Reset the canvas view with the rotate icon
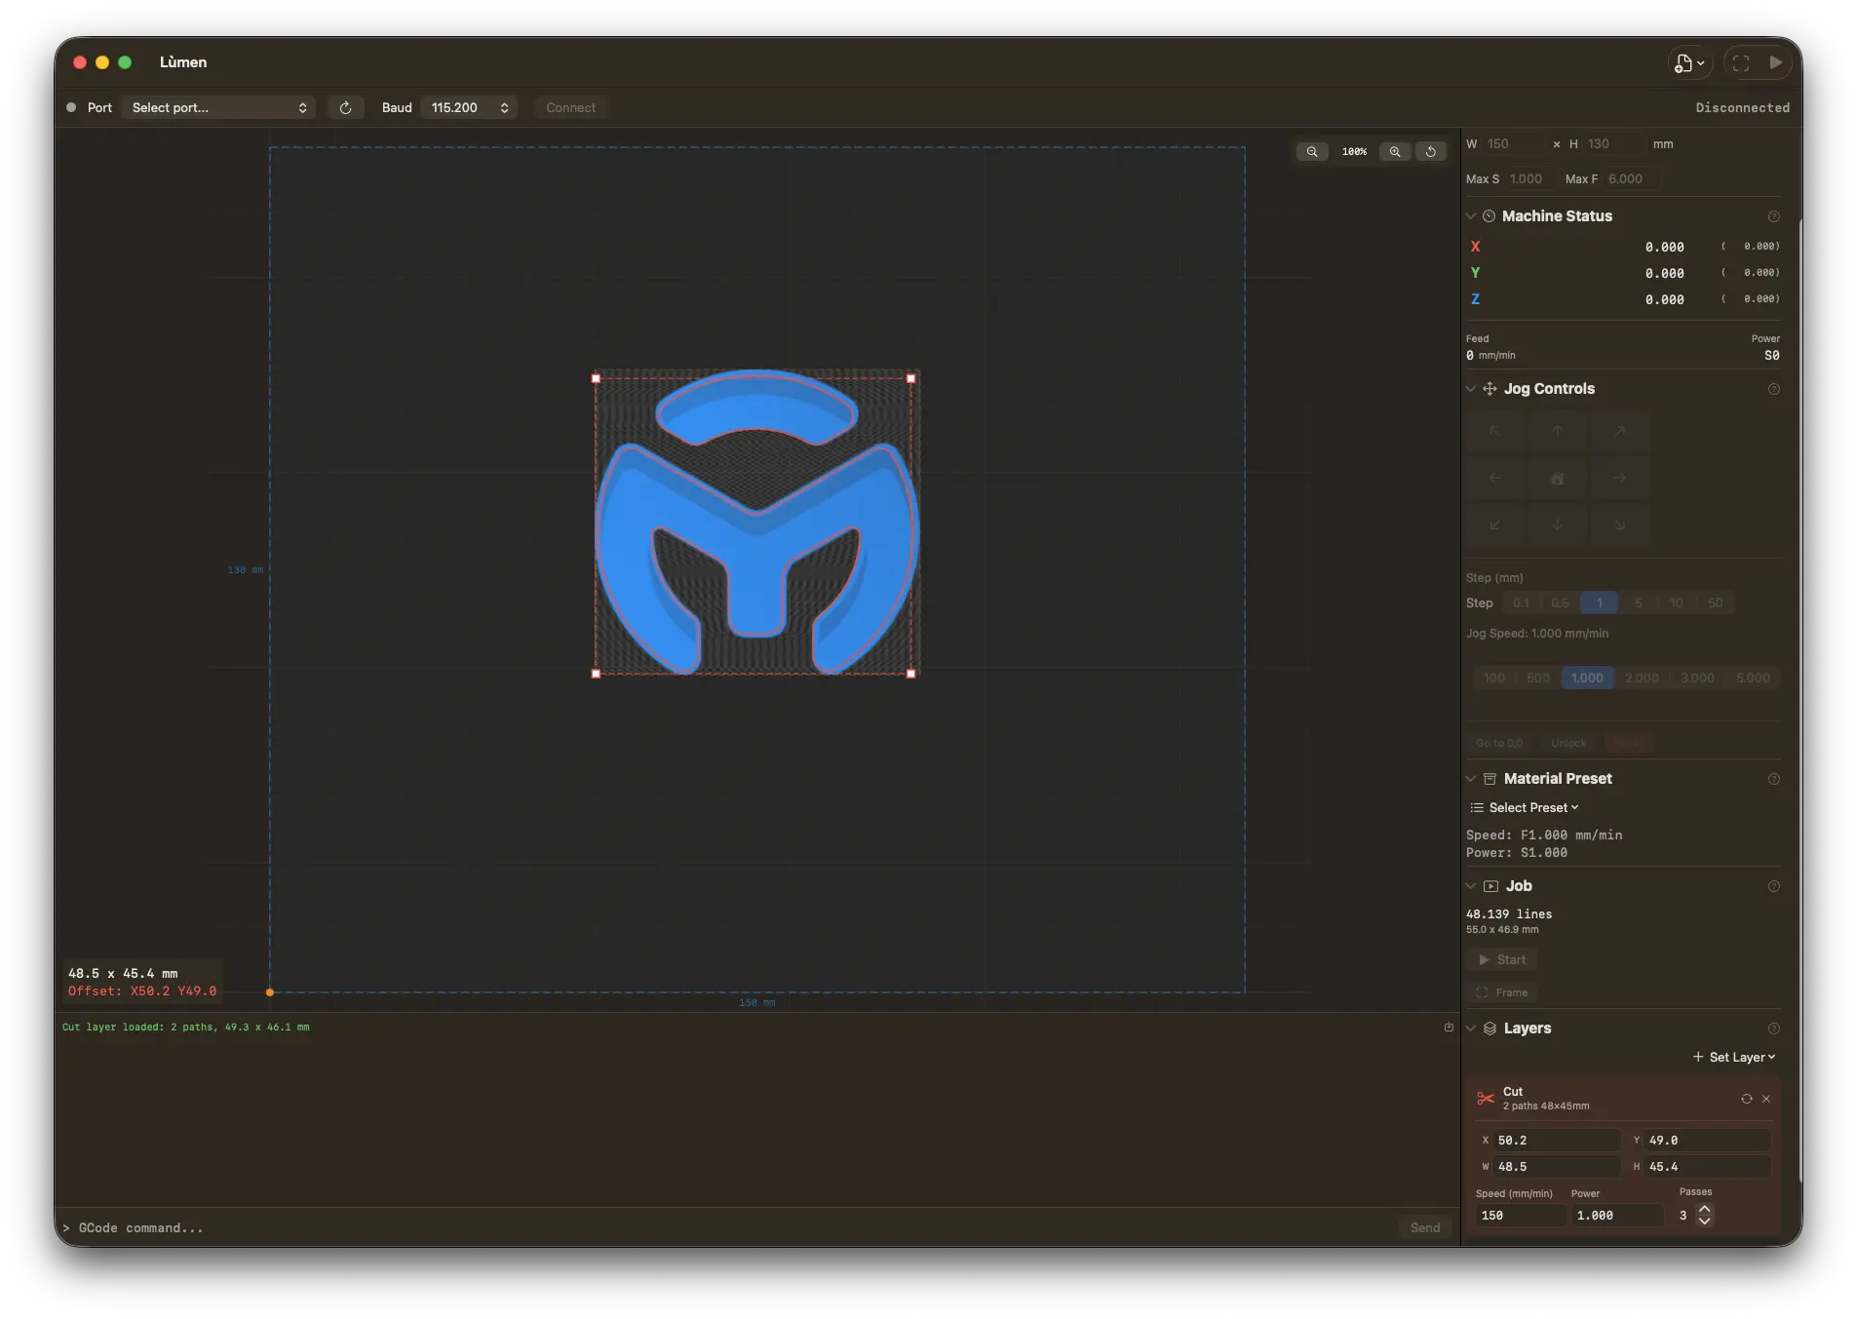Screen dimensions: 1857x1319 click(1430, 152)
